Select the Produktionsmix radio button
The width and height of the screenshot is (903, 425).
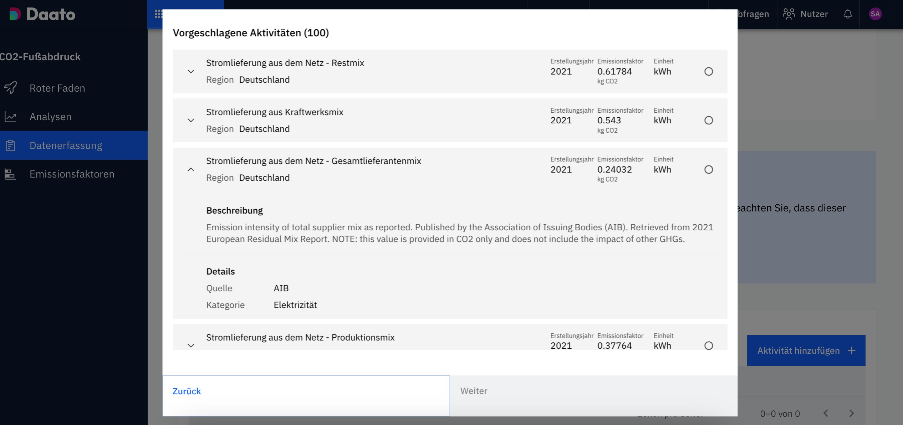[709, 345]
